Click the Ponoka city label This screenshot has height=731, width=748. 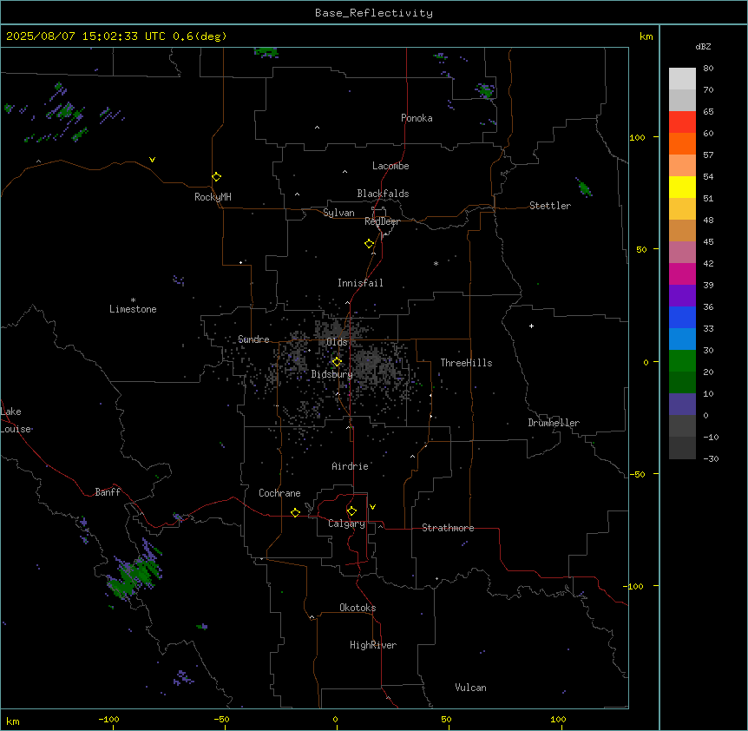point(417,118)
